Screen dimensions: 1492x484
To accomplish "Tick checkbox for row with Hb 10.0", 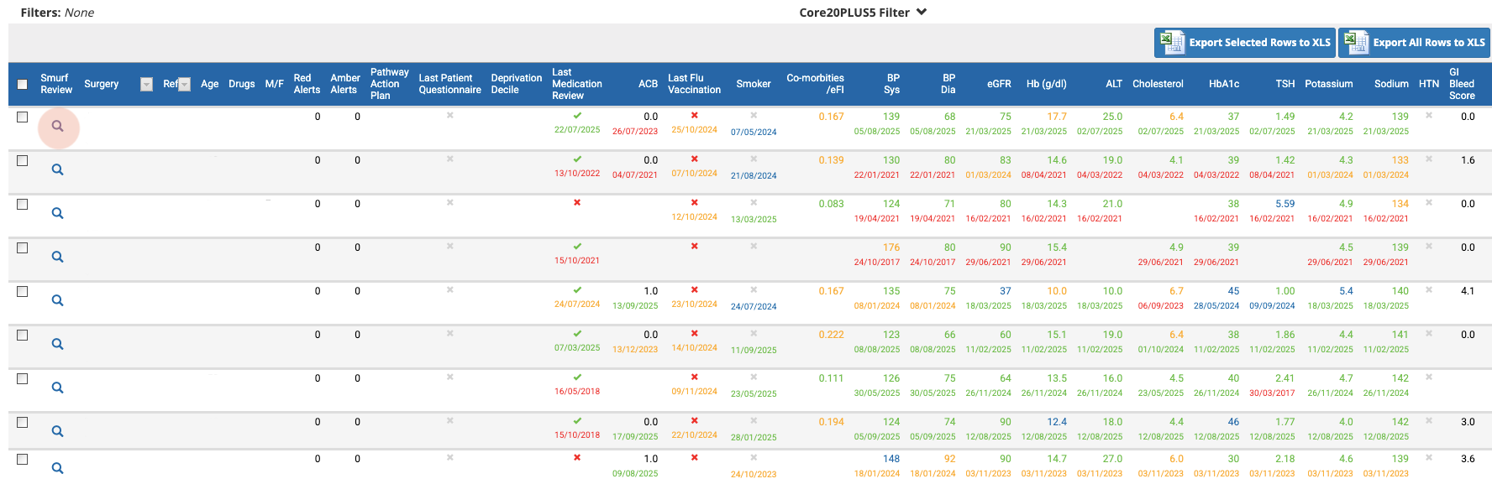I will pyautogui.click(x=23, y=292).
